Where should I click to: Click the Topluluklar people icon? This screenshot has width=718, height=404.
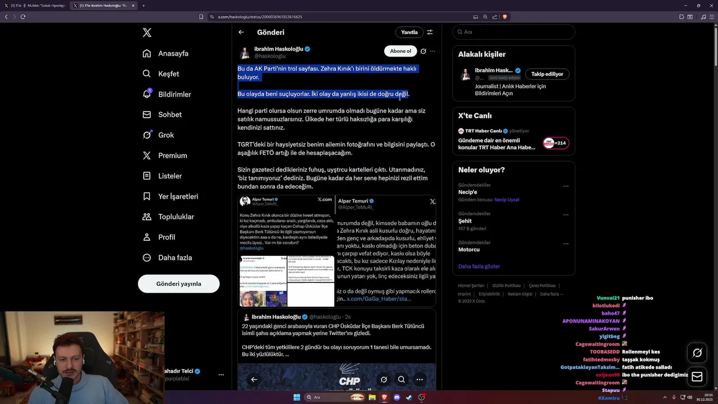(x=147, y=217)
